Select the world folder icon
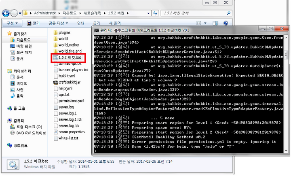 click(x=55, y=39)
